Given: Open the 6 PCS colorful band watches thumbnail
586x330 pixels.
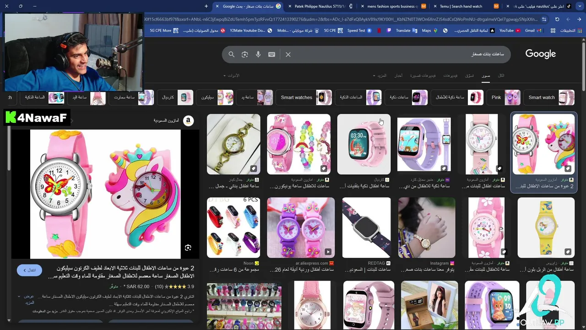Looking at the screenshot, I should pos(233,228).
